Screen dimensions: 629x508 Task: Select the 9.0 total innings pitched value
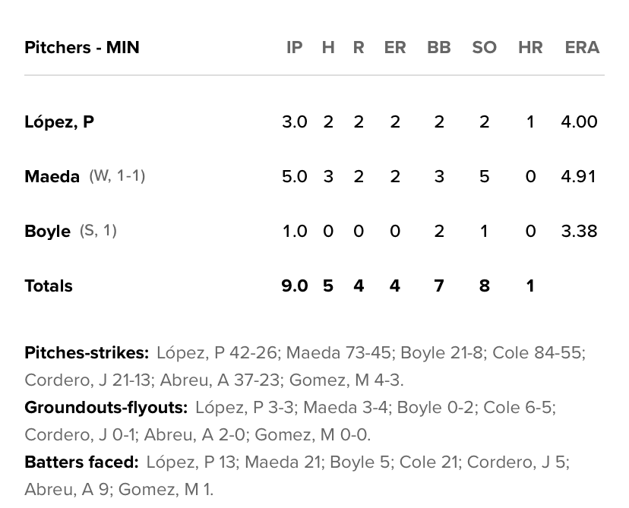click(294, 286)
